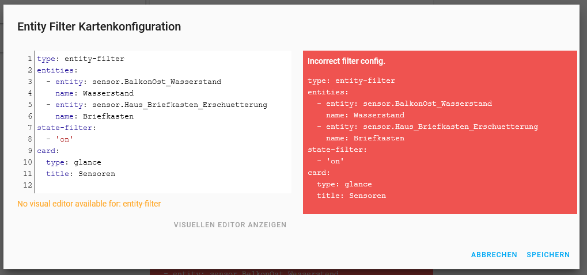Screen dimensions: 587x275
Task: Select 'name: Wasserstand' line in the editor
Action: (94, 93)
